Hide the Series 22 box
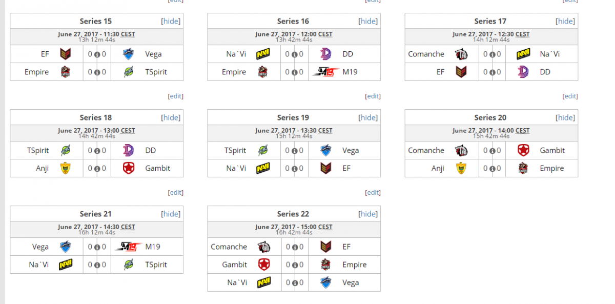This screenshot has height=304, width=615. pyautogui.click(x=368, y=214)
